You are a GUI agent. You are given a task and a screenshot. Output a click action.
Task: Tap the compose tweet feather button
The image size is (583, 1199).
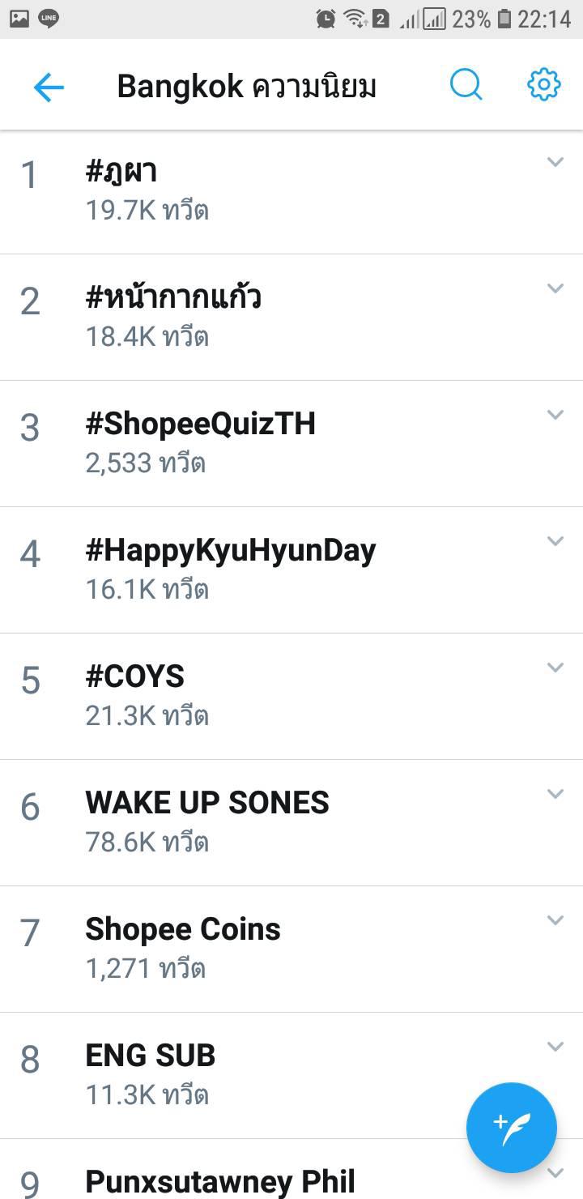click(x=511, y=1127)
